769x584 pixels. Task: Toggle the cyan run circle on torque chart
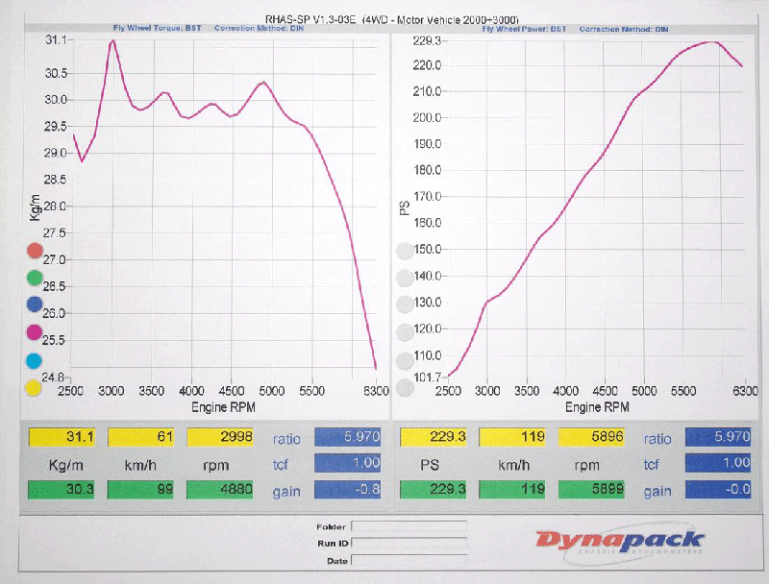pyautogui.click(x=35, y=361)
